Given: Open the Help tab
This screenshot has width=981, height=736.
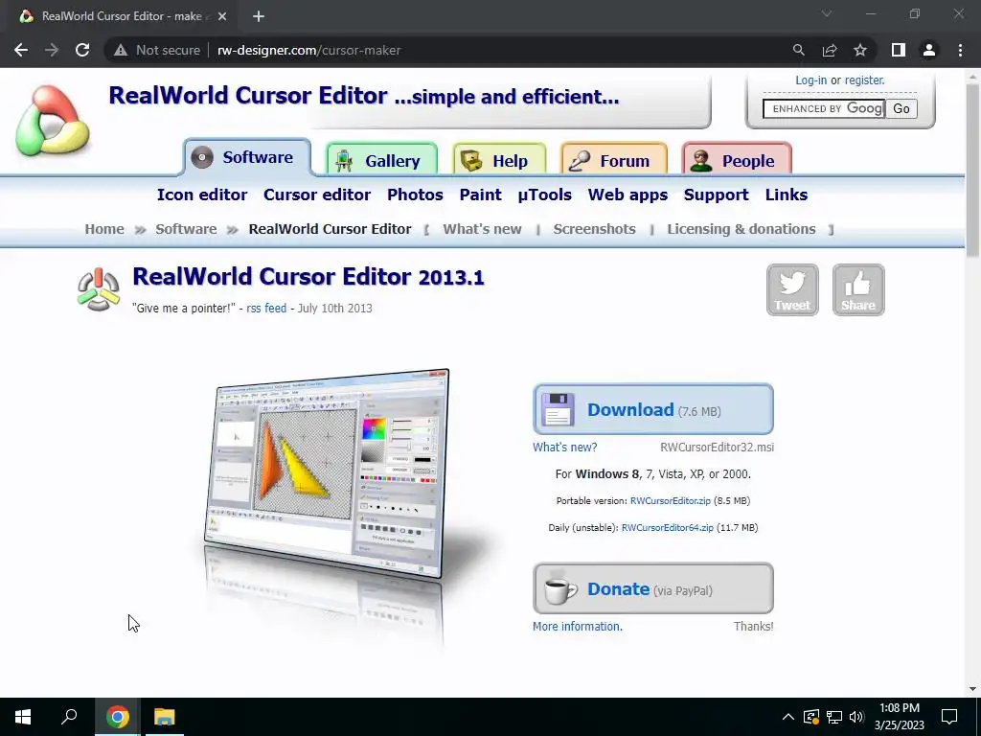Looking at the screenshot, I should click(x=499, y=161).
